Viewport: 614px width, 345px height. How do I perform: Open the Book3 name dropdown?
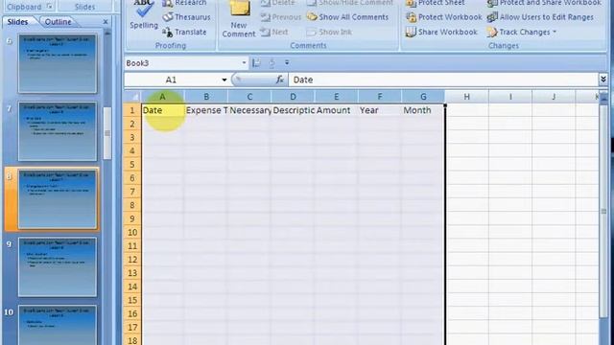244,62
